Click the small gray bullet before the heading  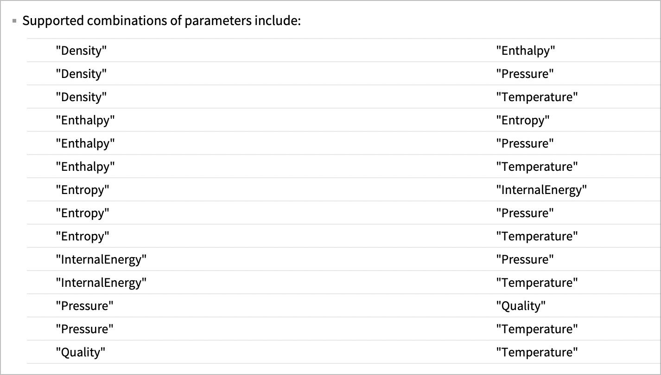point(14,21)
